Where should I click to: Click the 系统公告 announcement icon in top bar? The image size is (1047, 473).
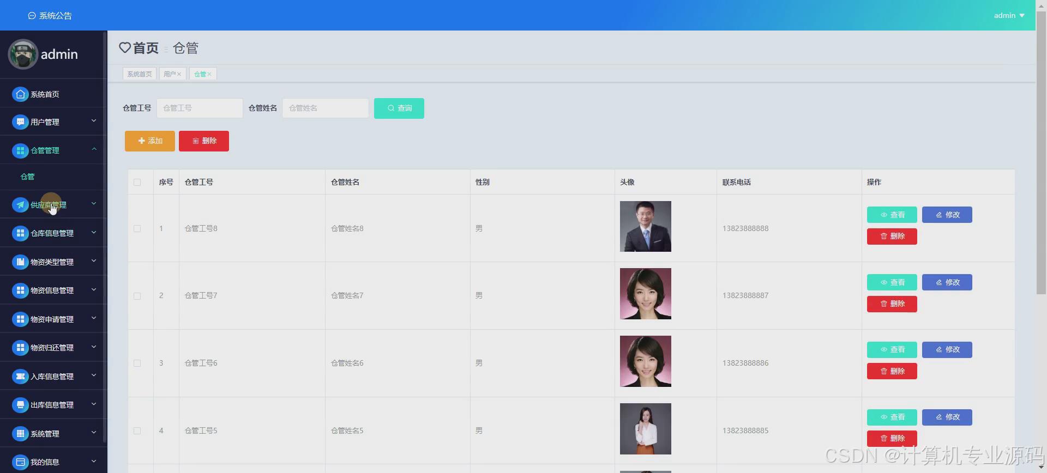click(32, 16)
